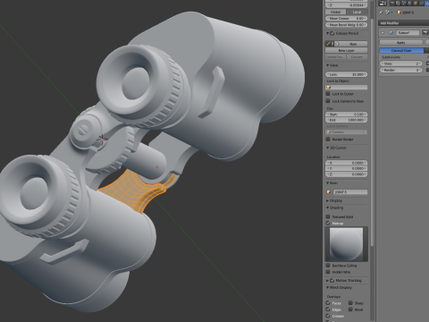Expand the Display panel

pos(328,201)
